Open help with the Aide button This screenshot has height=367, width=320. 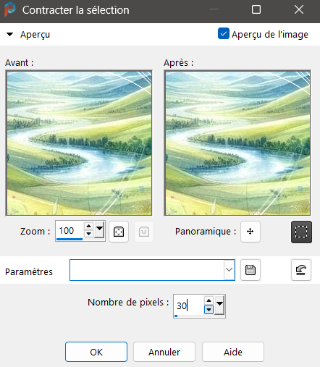[233, 352]
